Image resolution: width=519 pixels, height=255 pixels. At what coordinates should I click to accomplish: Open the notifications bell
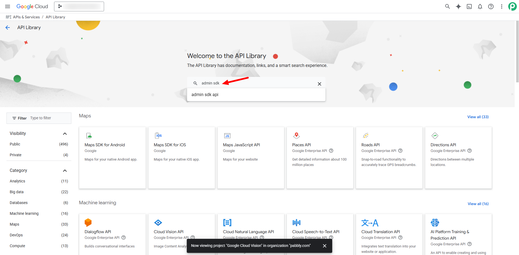(x=480, y=6)
